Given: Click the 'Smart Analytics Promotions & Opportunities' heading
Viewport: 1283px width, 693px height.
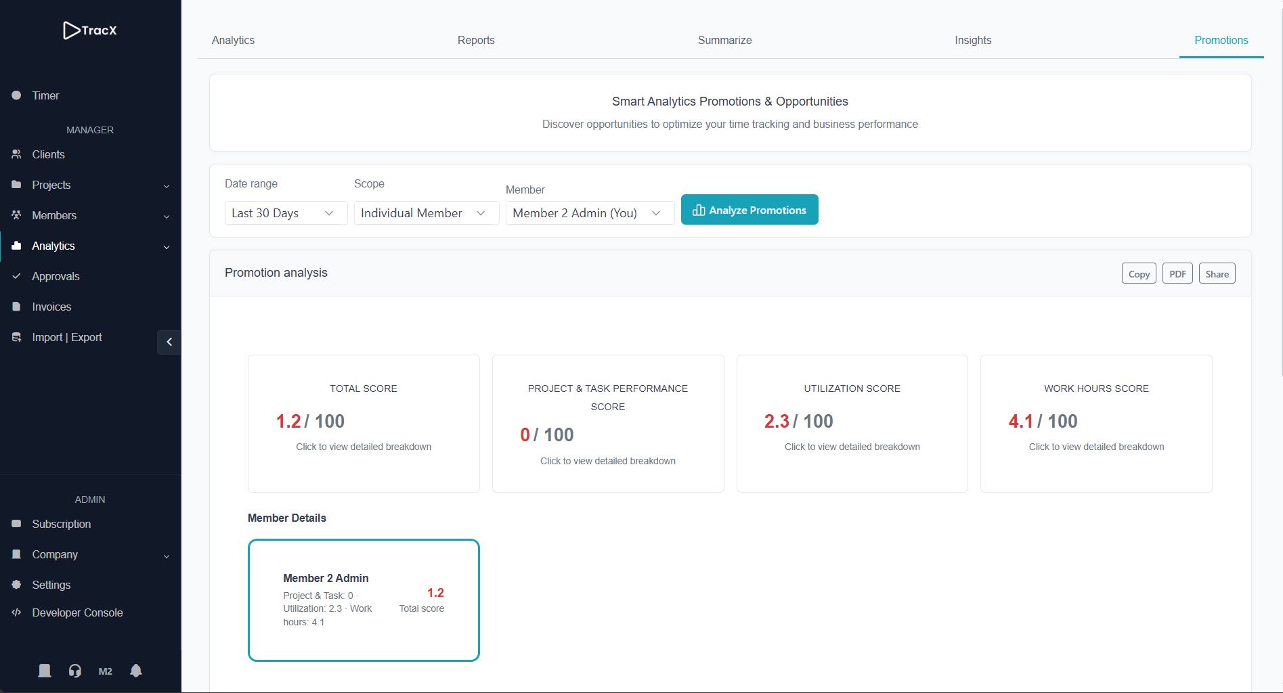Looking at the screenshot, I should click(730, 102).
